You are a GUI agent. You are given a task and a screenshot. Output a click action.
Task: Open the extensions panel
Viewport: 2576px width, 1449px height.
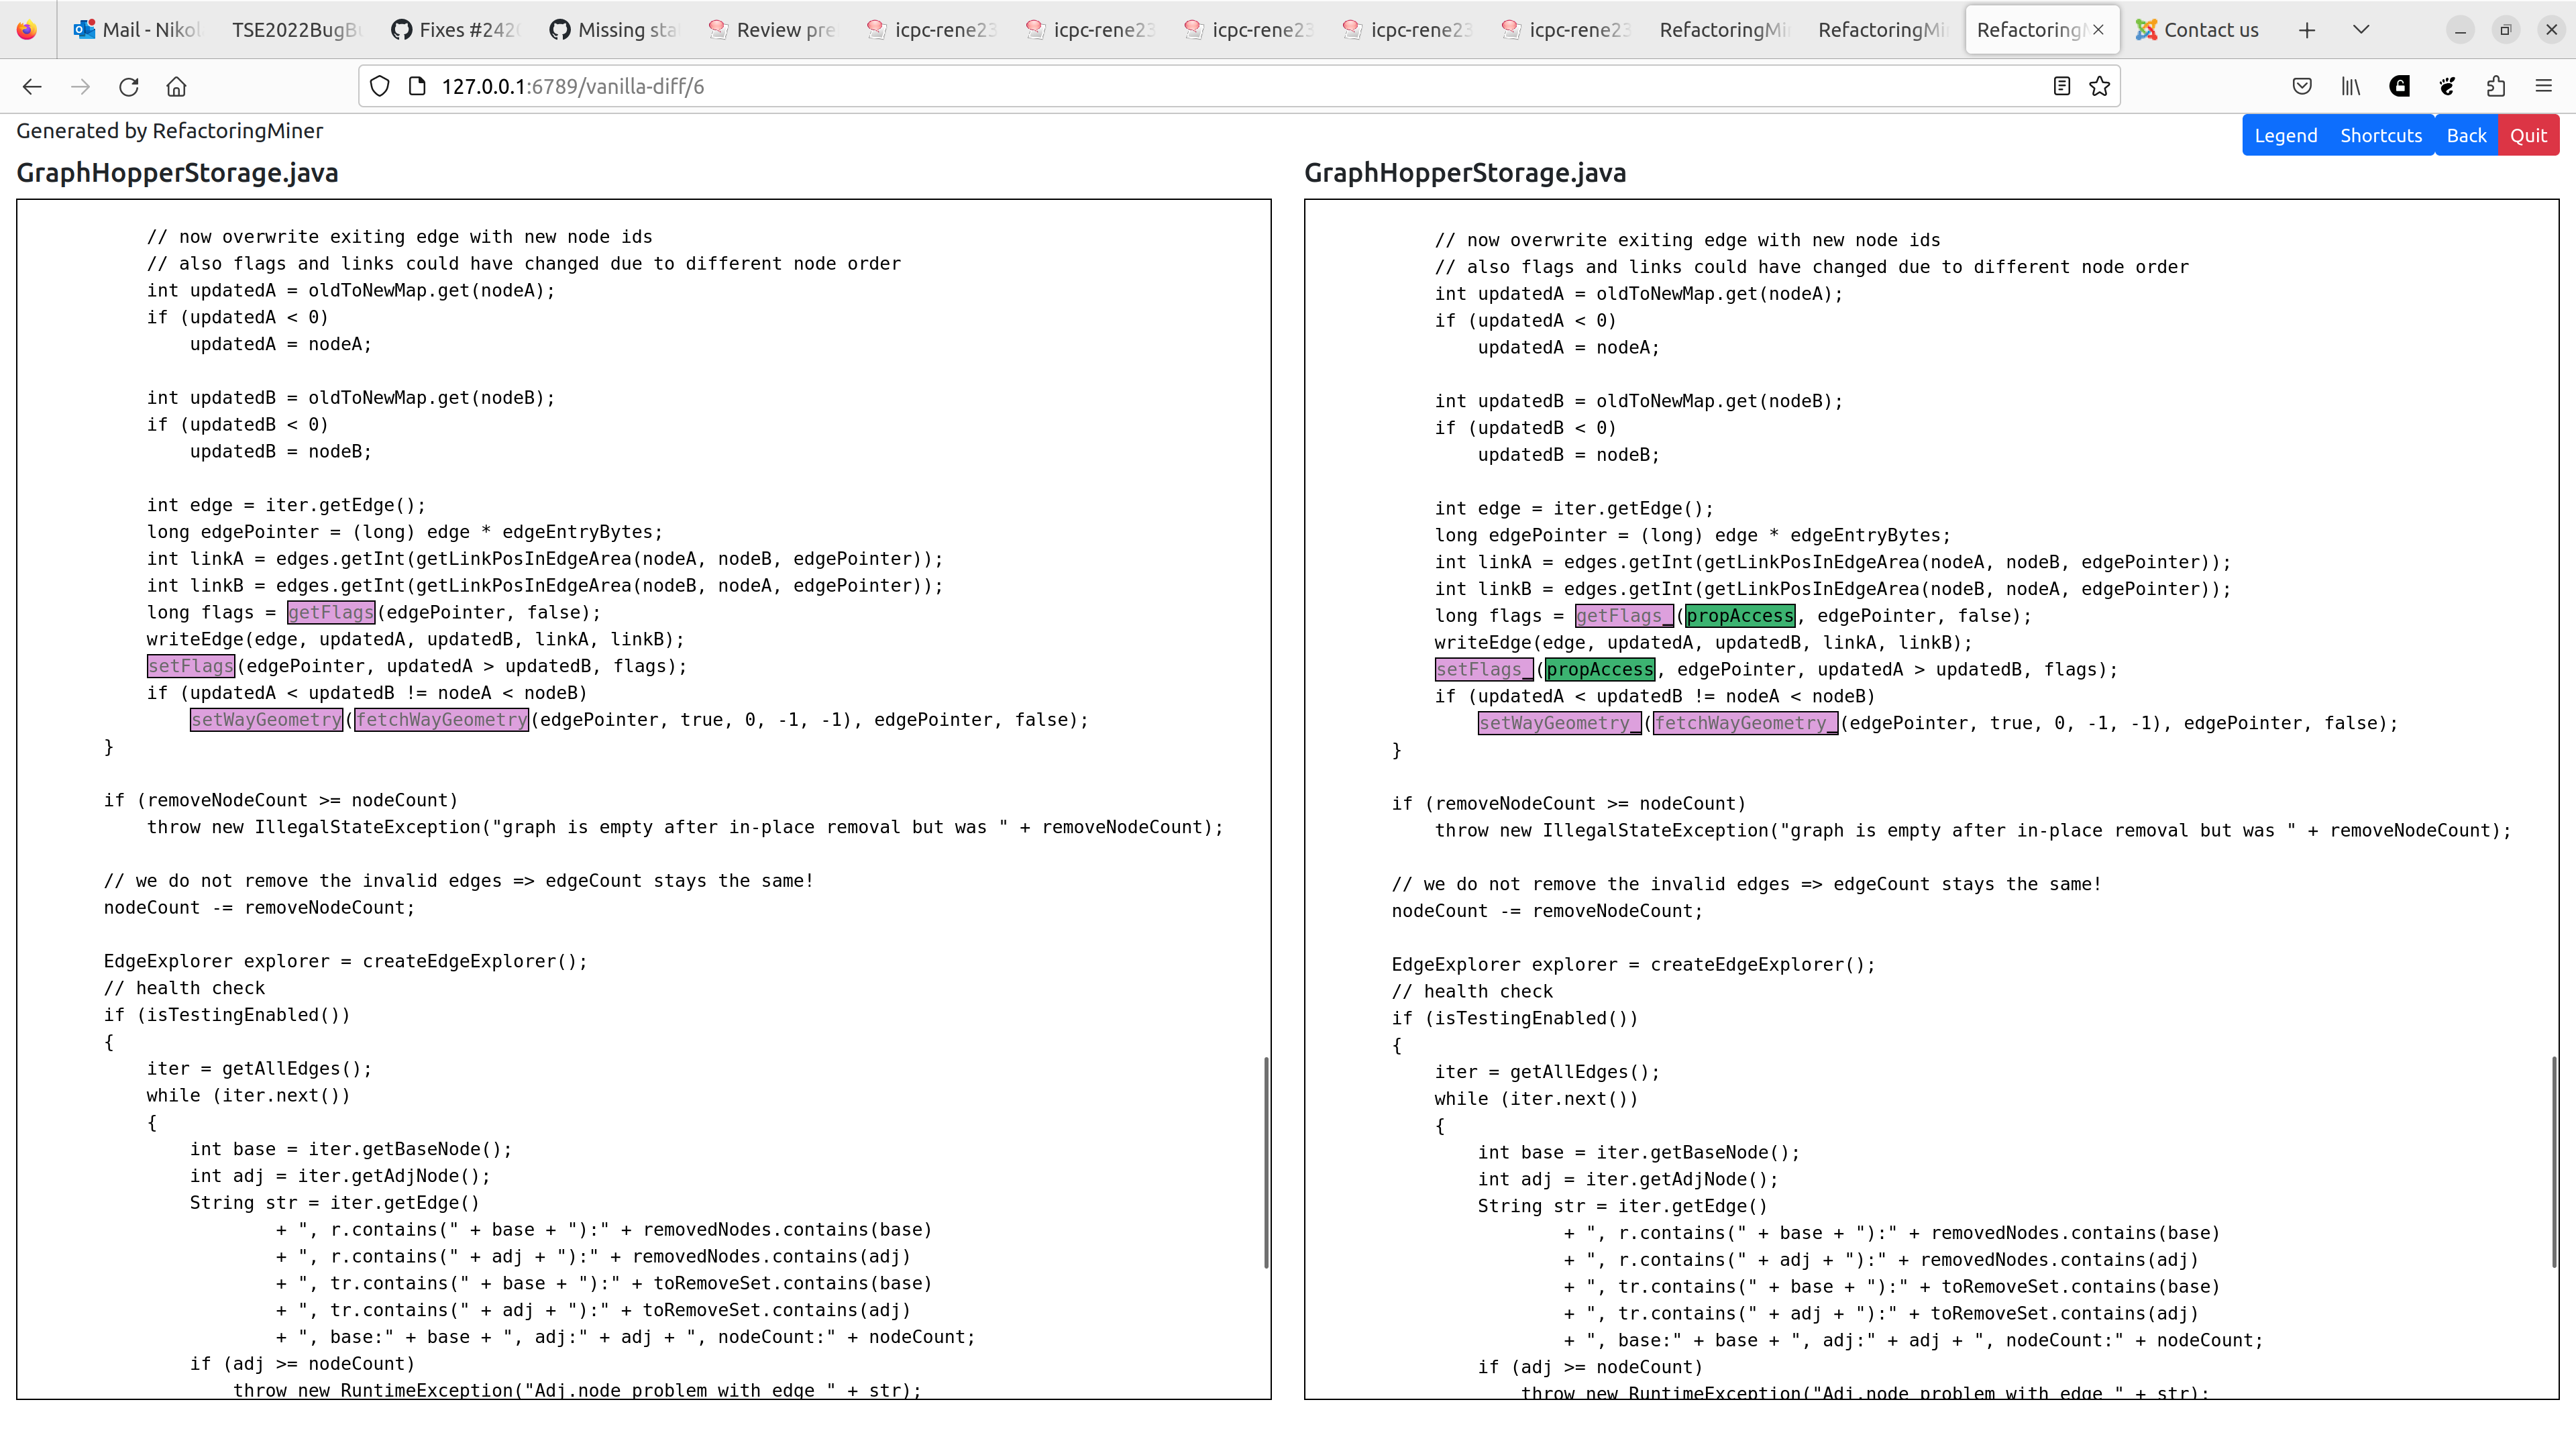pos(2496,86)
